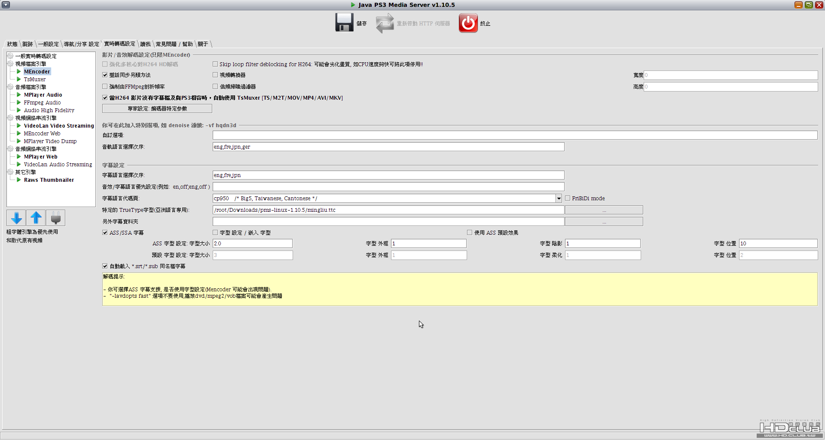Enable the 使用 ASS 預設效果 checkbox
This screenshot has height=440, width=825.
point(470,232)
